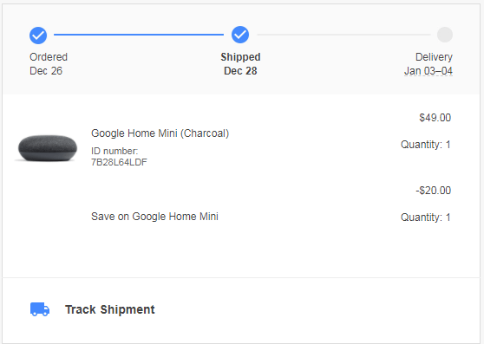The height and width of the screenshot is (344, 484).
Task: Click the Shipped step checkmark icon
Action: (x=240, y=35)
